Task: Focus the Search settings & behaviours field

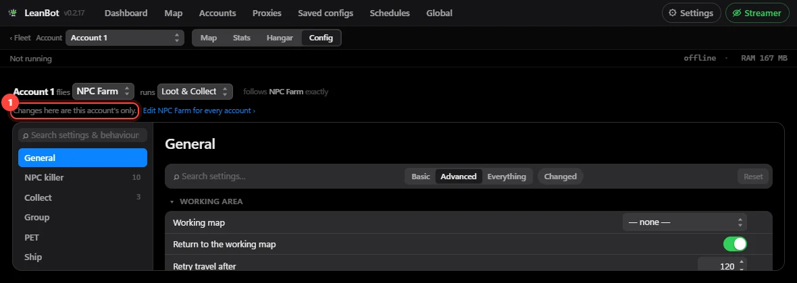Action: pyautogui.click(x=83, y=135)
